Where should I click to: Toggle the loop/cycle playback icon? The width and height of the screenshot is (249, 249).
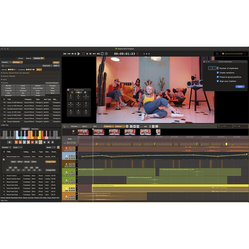(102, 54)
